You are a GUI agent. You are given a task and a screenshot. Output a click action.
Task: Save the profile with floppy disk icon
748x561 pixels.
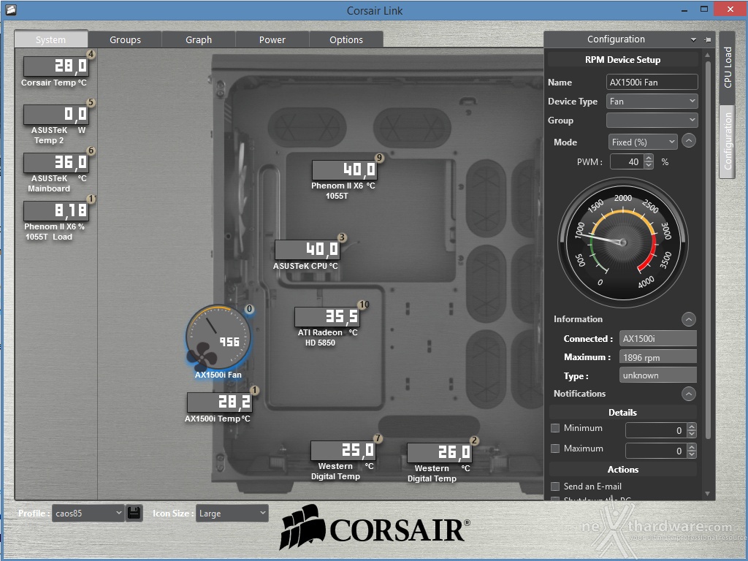coord(134,513)
